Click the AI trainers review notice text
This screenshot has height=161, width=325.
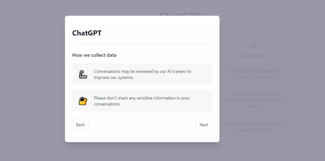pyautogui.click(x=143, y=74)
